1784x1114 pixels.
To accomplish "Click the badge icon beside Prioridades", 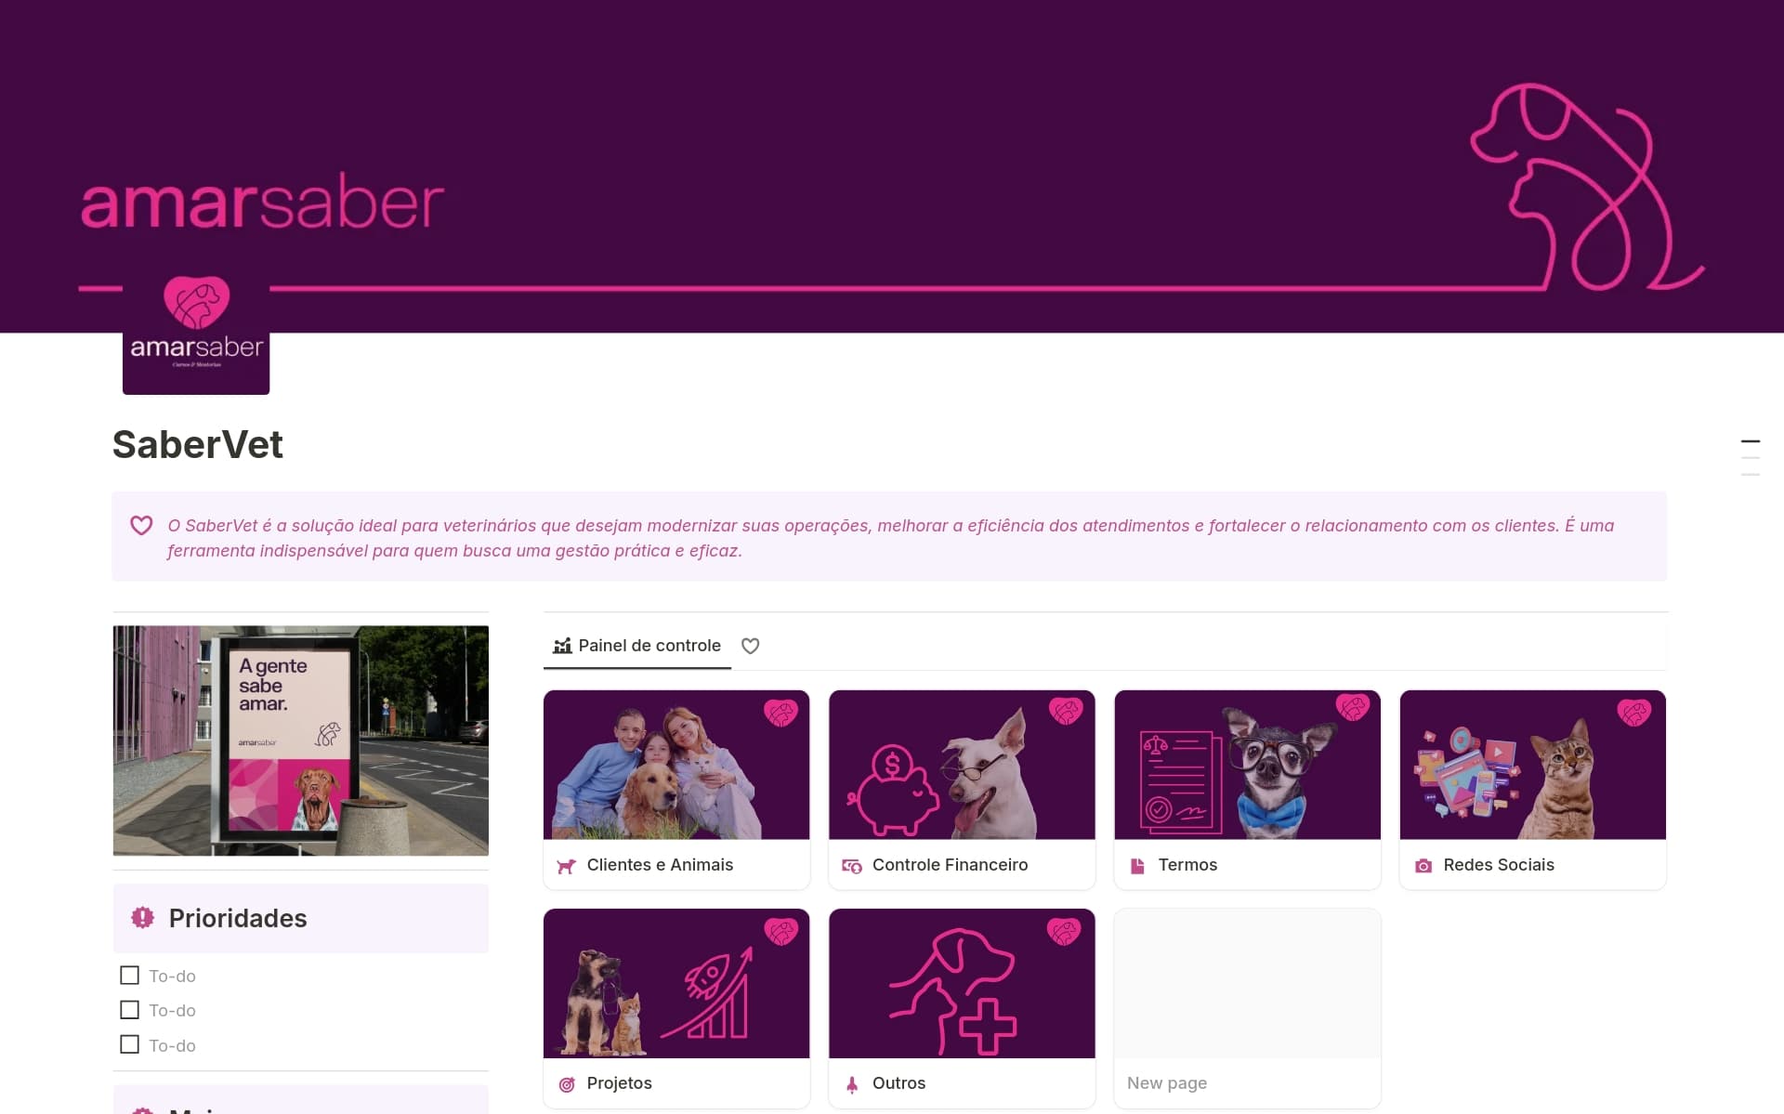I will [x=142, y=918].
